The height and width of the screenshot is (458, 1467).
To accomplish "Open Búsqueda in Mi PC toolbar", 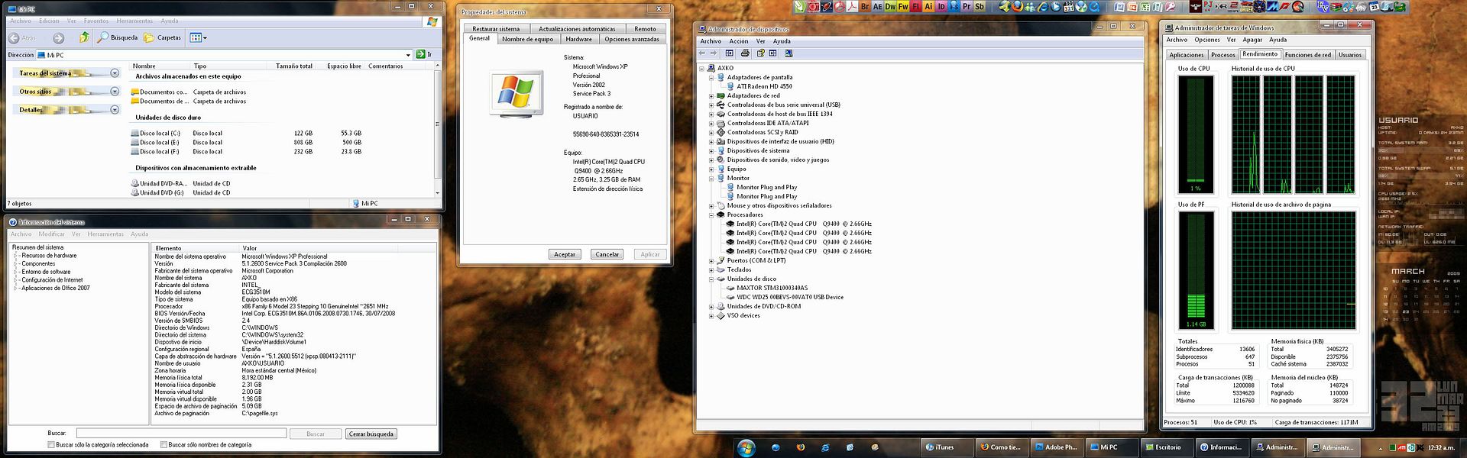I will (118, 37).
